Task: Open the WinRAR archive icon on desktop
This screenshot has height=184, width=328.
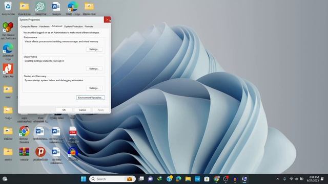Action: (24, 152)
